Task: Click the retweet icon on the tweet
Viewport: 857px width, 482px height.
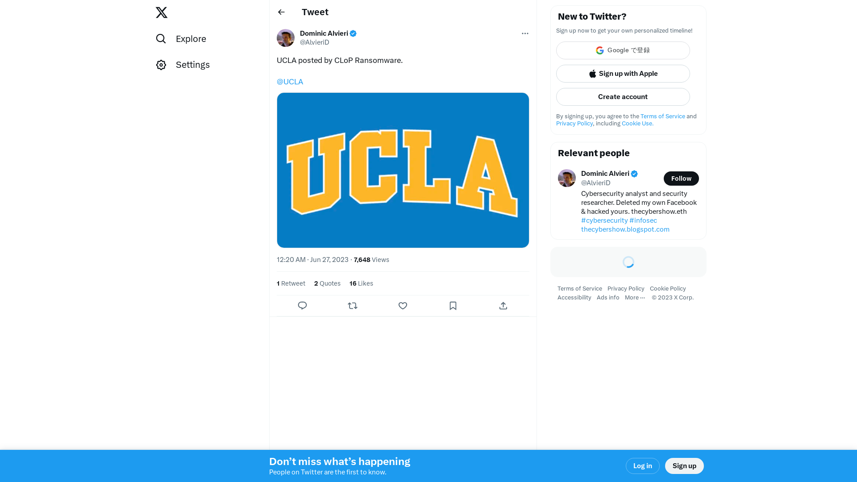Action: pyautogui.click(x=353, y=305)
